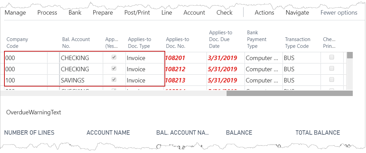The image size is (366, 153).
Task: Select the Post/Print menu
Action: tap(137, 13)
